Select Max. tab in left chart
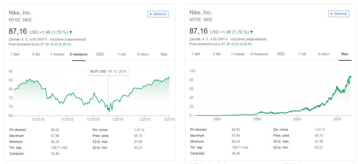The width and height of the screenshot is (358, 164). coord(164,54)
